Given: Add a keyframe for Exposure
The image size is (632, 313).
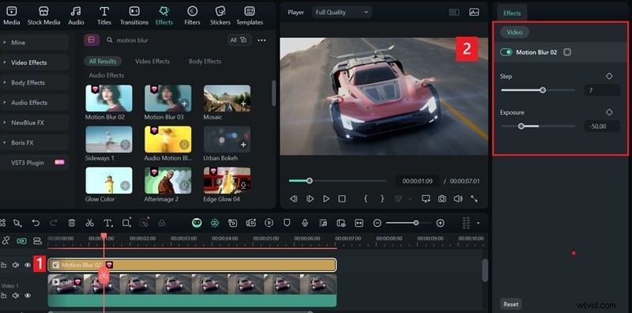Looking at the screenshot, I should [609, 112].
